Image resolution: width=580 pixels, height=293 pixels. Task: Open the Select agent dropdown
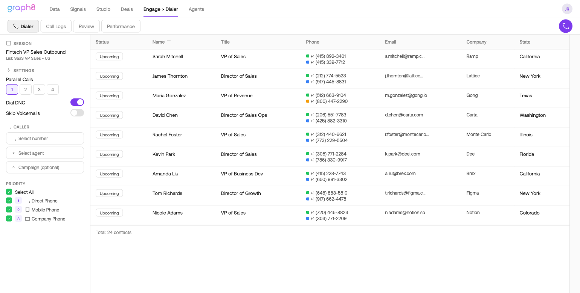point(45,153)
